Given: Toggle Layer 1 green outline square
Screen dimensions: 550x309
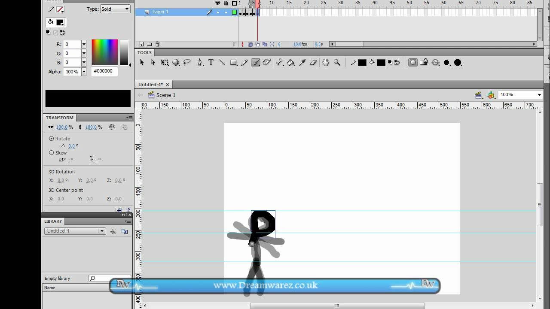Looking at the screenshot, I should click(234, 12).
